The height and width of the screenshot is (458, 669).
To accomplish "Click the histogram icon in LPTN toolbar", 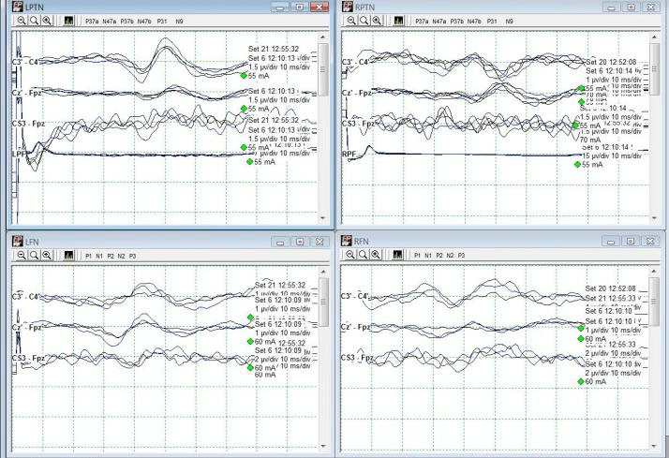I will [68, 20].
